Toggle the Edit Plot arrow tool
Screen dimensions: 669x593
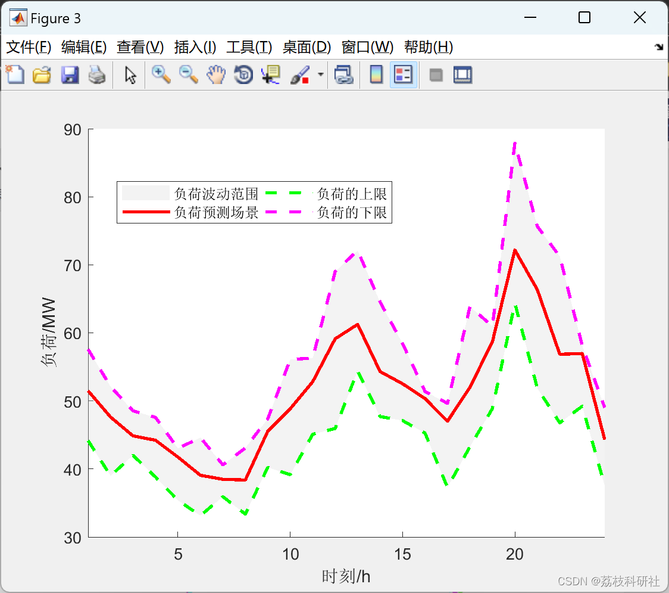click(x=130, y=75)
